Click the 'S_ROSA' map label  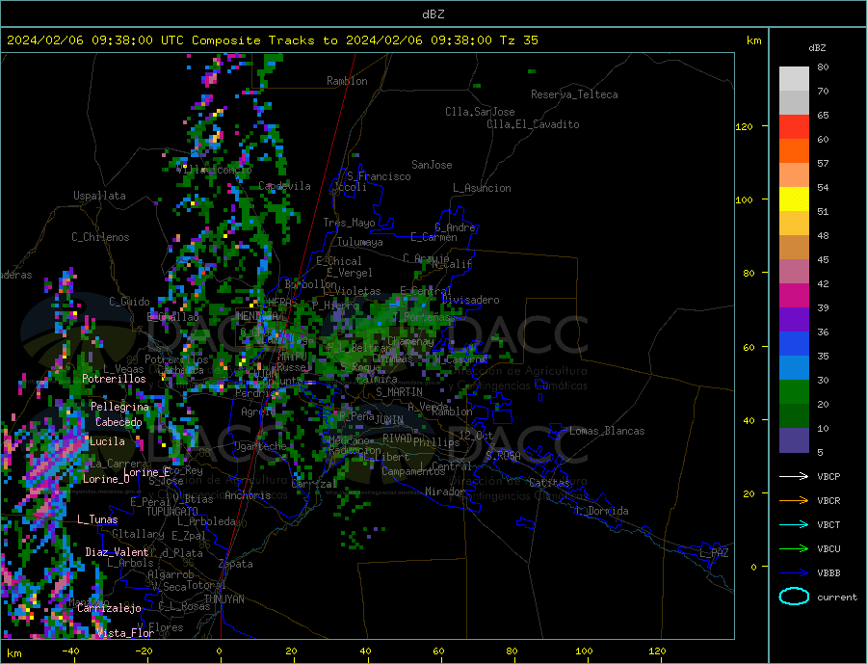pos(503,456)
